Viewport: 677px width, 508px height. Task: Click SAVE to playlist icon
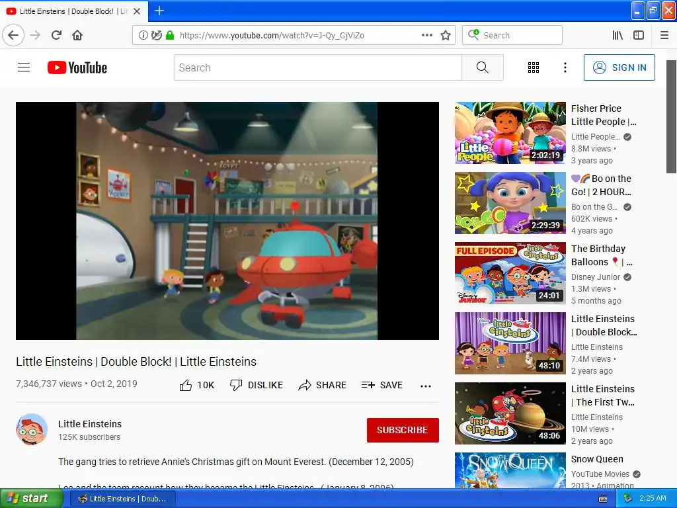pyautogui.click(x=381, y=385)
